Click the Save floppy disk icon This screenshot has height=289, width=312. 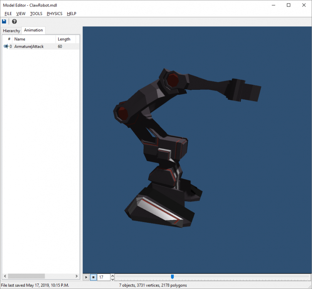pyautogui.click(x=4, y=22)
